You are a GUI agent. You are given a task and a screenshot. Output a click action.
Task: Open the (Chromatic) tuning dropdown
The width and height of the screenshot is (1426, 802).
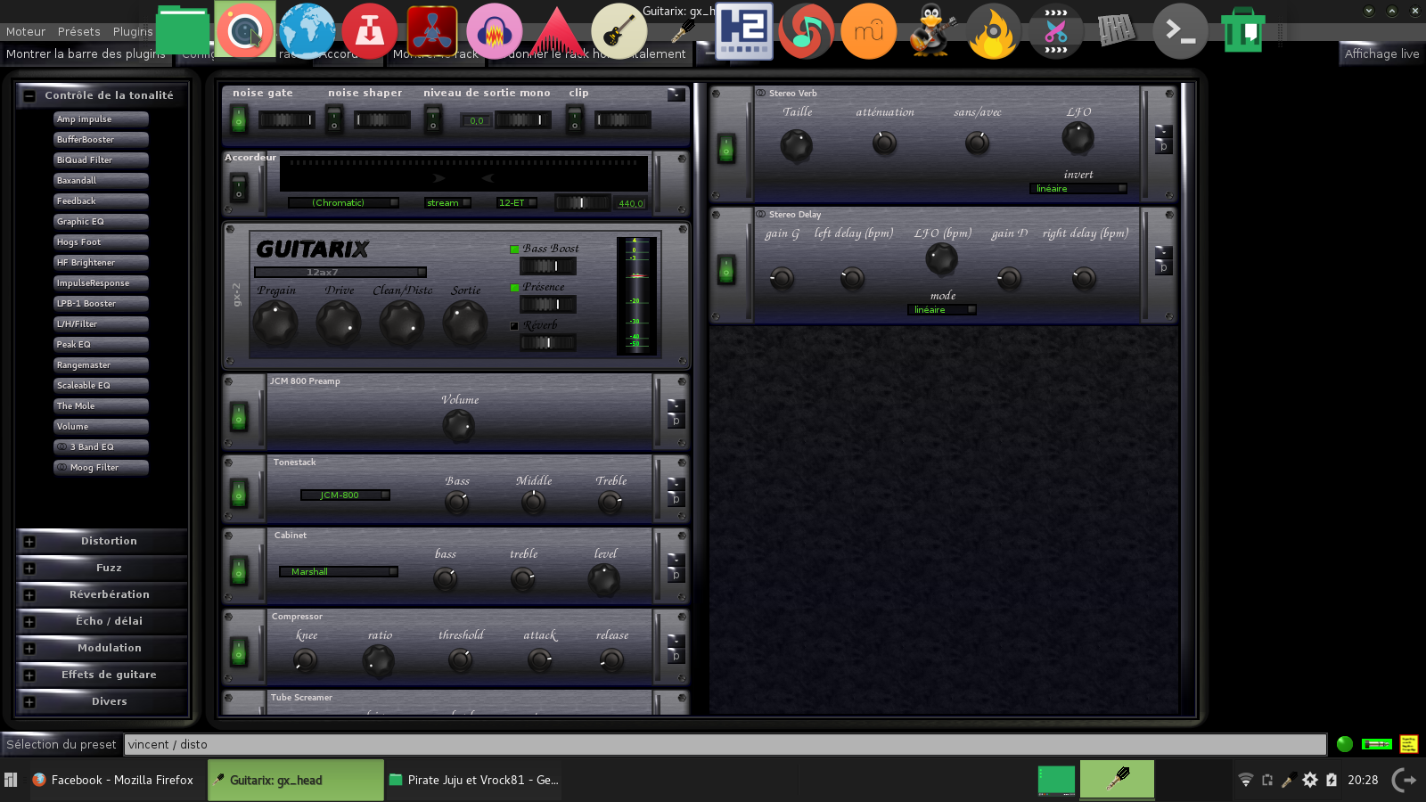pos(343,202)
